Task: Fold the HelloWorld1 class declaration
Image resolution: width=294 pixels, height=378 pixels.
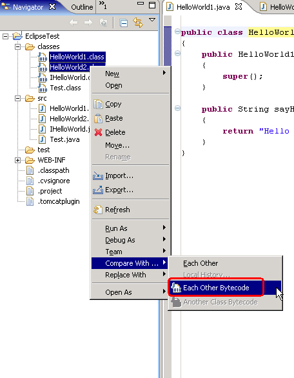Action: pyautogui.click(x=177, y=32)
